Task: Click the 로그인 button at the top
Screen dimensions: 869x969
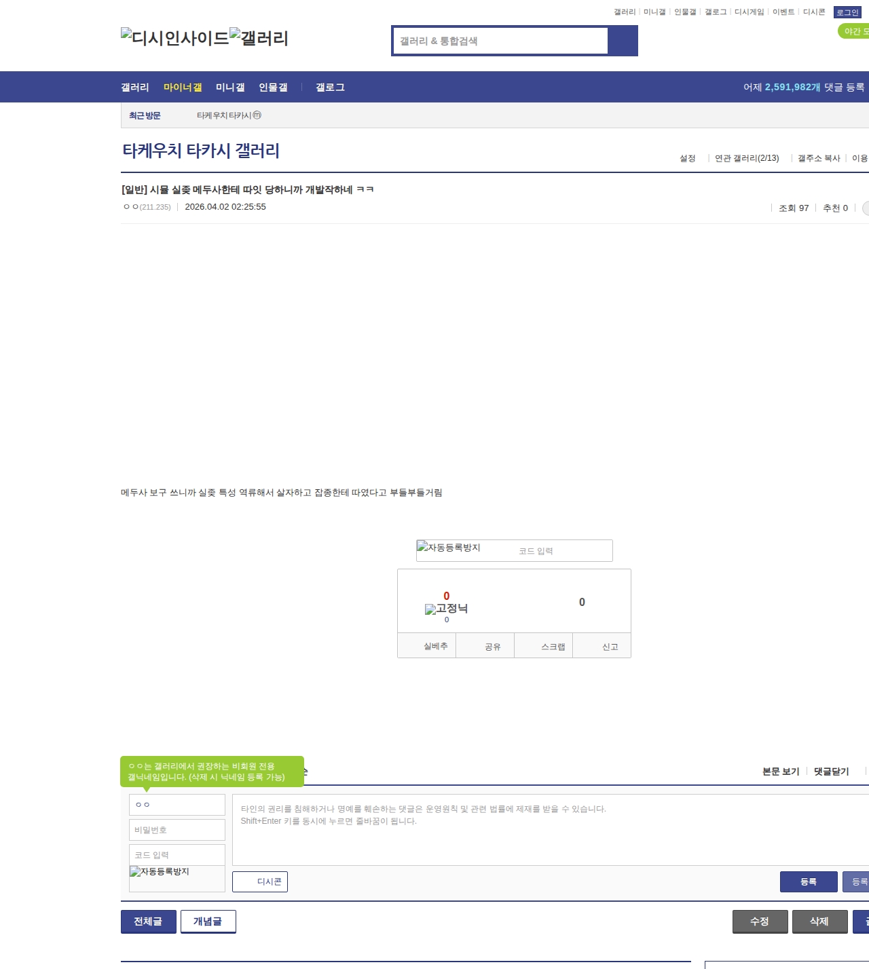Action: click(847, 12)
